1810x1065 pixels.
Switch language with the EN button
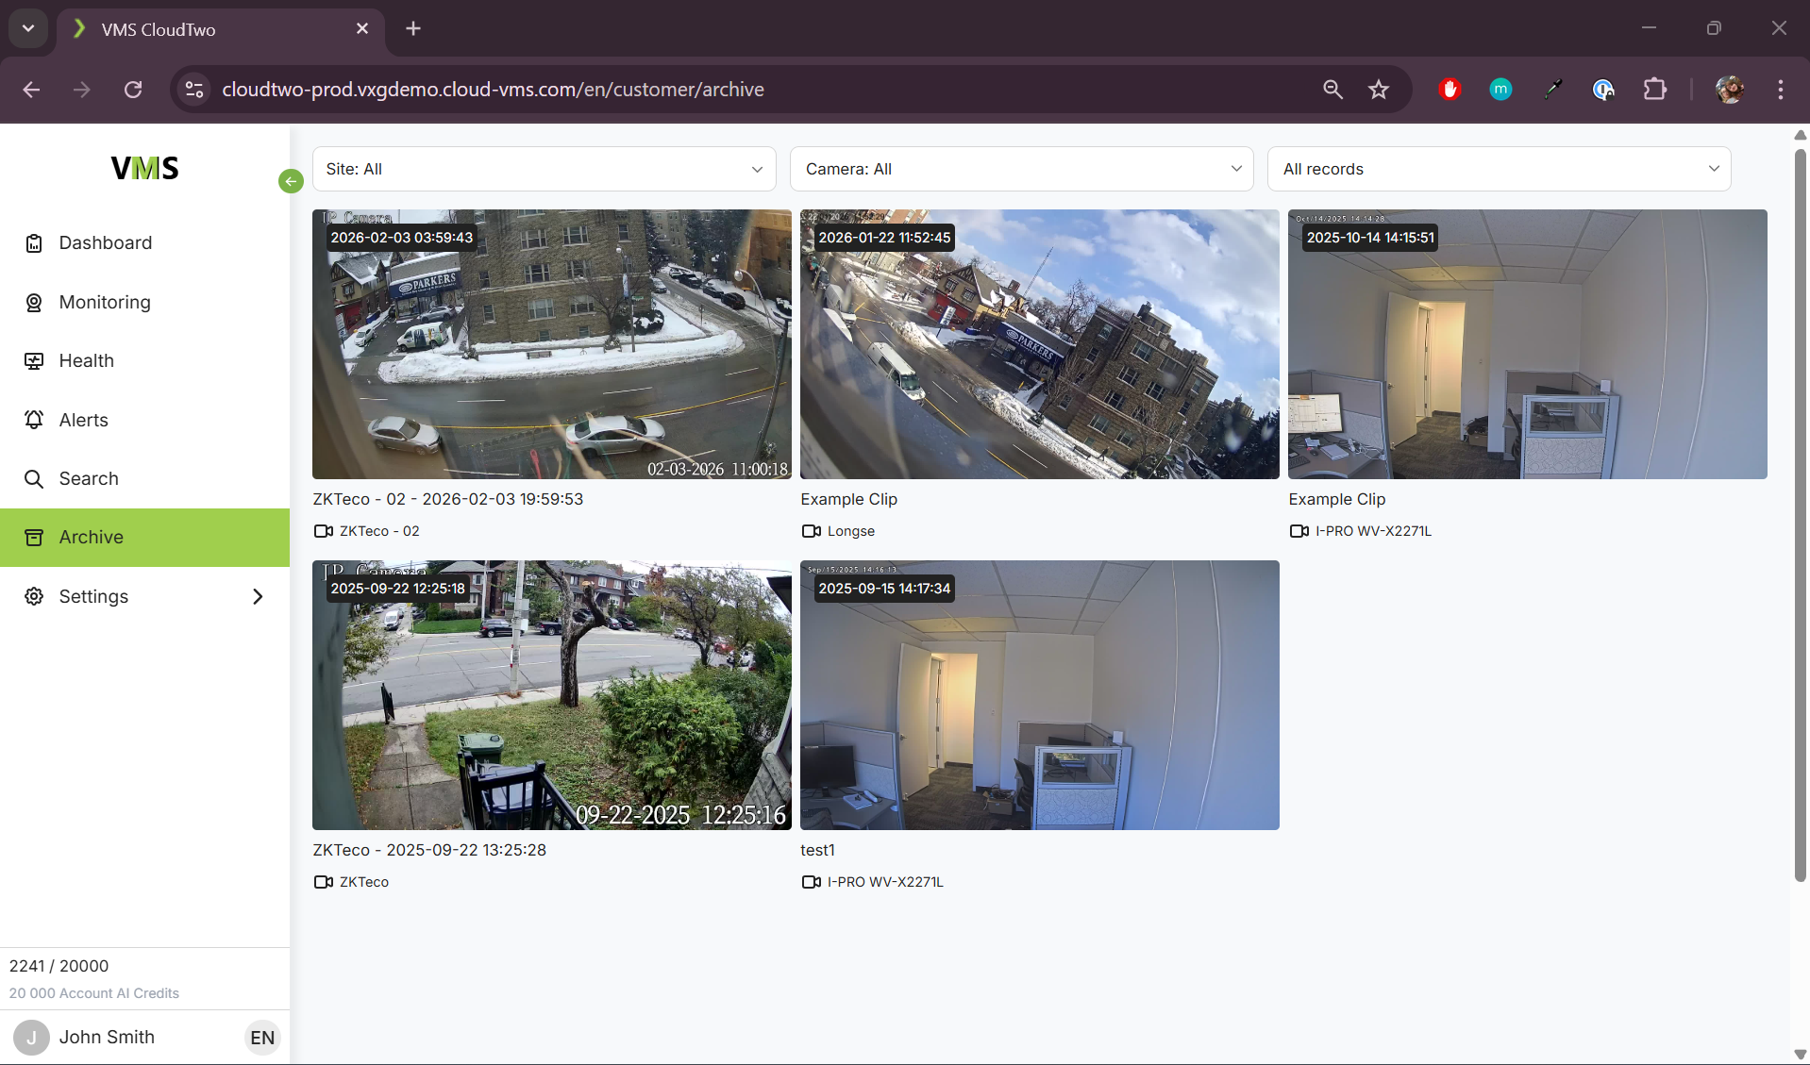262,1038
